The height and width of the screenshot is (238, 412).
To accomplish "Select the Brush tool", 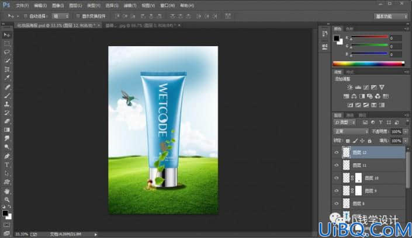I will pos(7,96).
